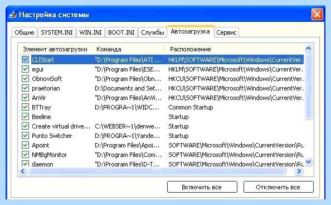The width and height of the screenshot is (331, 205).
Task: Select the ObnoviSoft item name
Action: click(47, 79)
